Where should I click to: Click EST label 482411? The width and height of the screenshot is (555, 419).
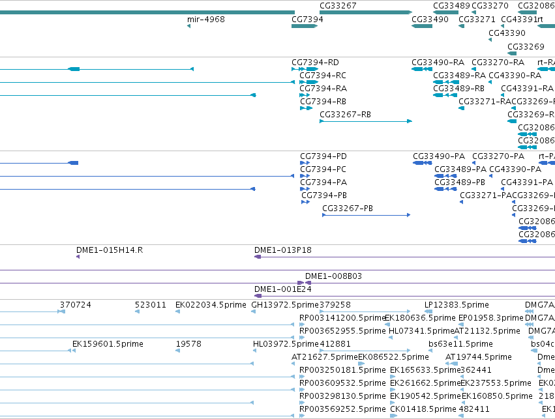pos(474,409)
